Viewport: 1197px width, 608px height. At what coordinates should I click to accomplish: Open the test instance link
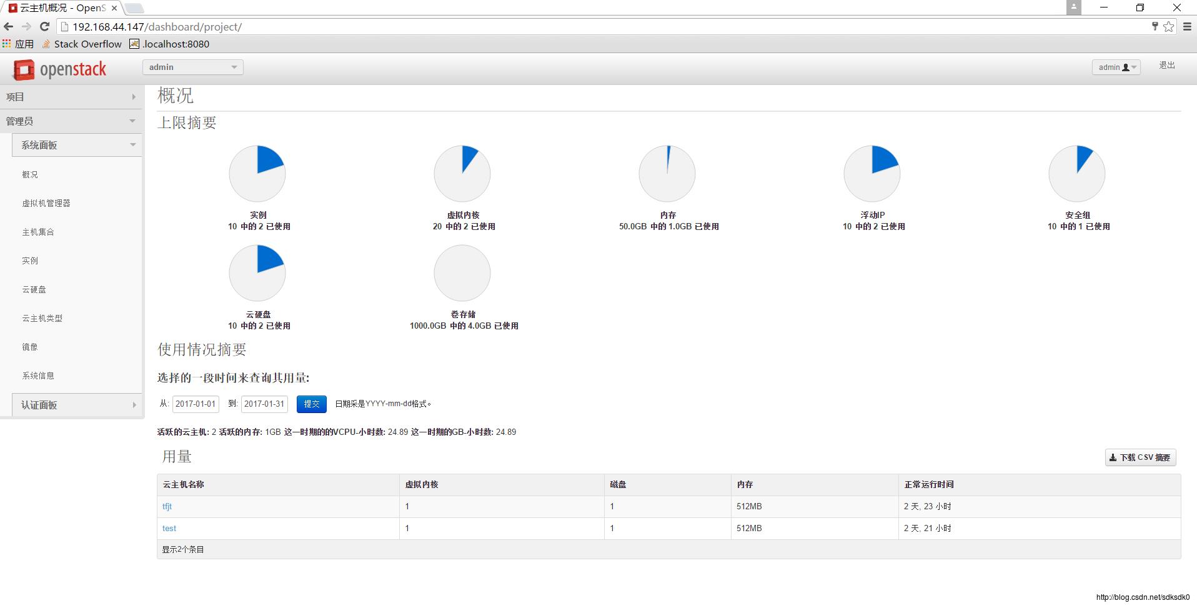pos(169,528)
